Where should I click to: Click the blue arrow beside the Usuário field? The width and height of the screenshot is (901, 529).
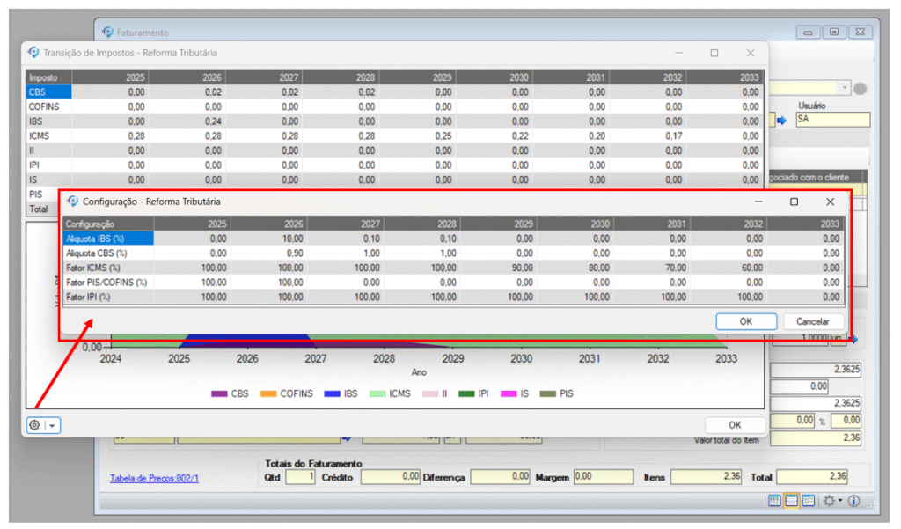[780, 120]
